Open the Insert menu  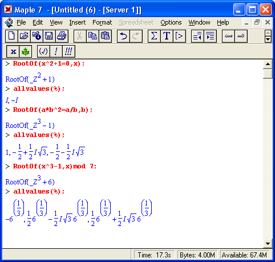click(78, 22)
